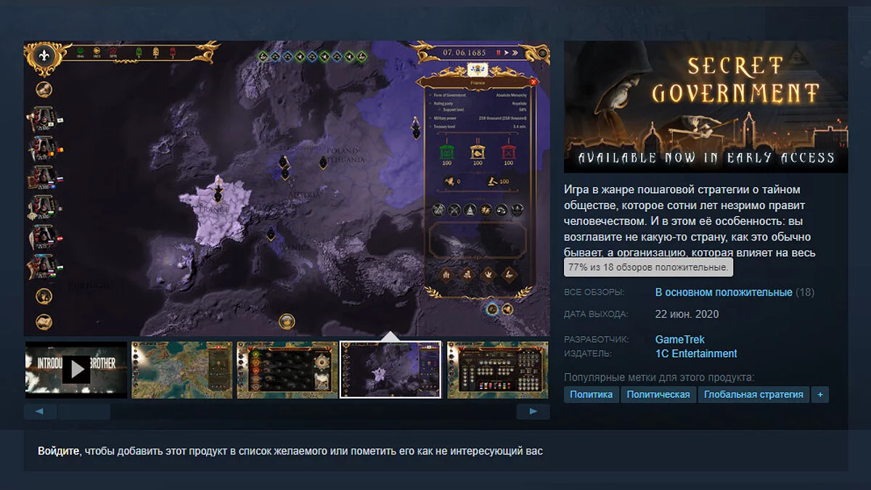Click the left arrow below thumbnails
The width and height of the screenshot is (871, 490).
tap(40, 412)
